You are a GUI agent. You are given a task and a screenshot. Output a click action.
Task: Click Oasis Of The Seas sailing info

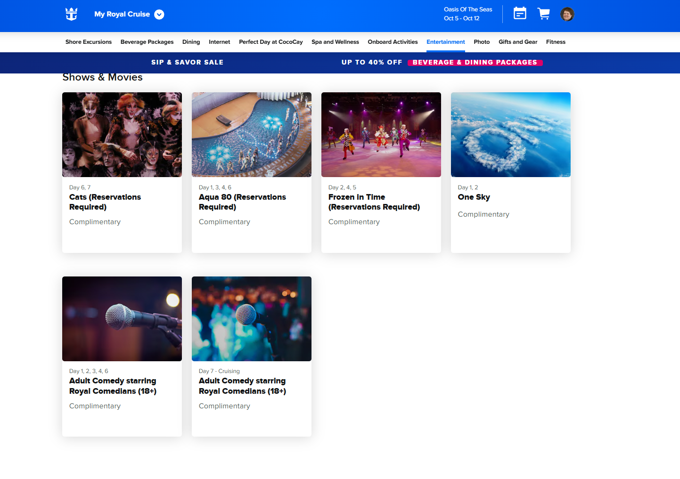[x=467, y=14]
